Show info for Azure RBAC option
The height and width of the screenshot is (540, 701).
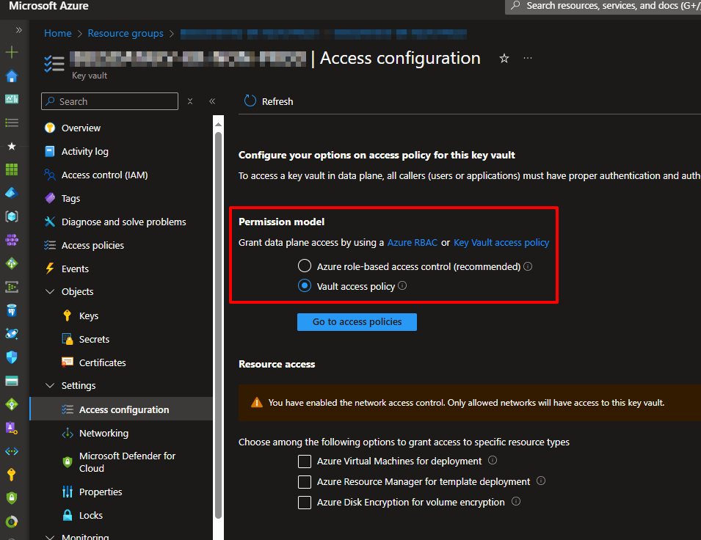click(528, 266)
